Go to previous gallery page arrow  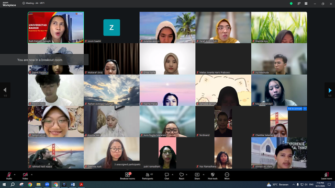[x=5, y=90]
